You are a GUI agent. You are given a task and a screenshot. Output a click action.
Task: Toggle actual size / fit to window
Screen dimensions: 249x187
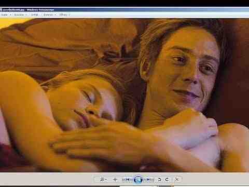(115, 180)
